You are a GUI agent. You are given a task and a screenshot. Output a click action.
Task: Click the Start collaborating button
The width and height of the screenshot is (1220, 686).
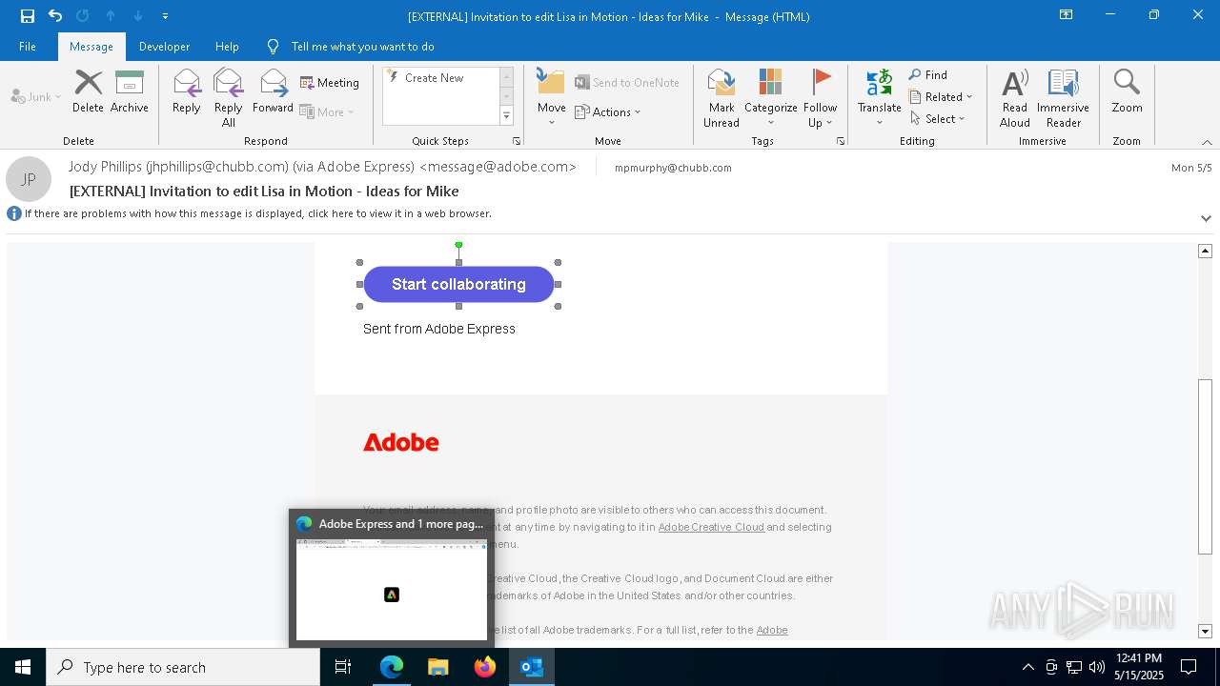(458, 284)
